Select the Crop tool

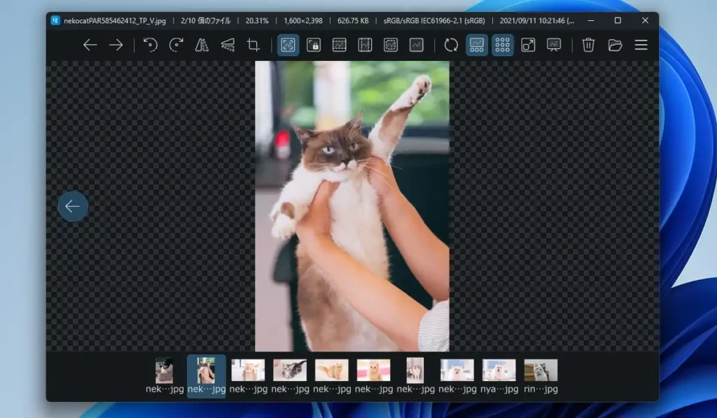pyautogui.click(x=253, y=45)
